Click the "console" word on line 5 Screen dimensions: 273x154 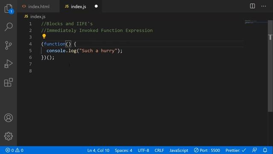tap(56, 50)
